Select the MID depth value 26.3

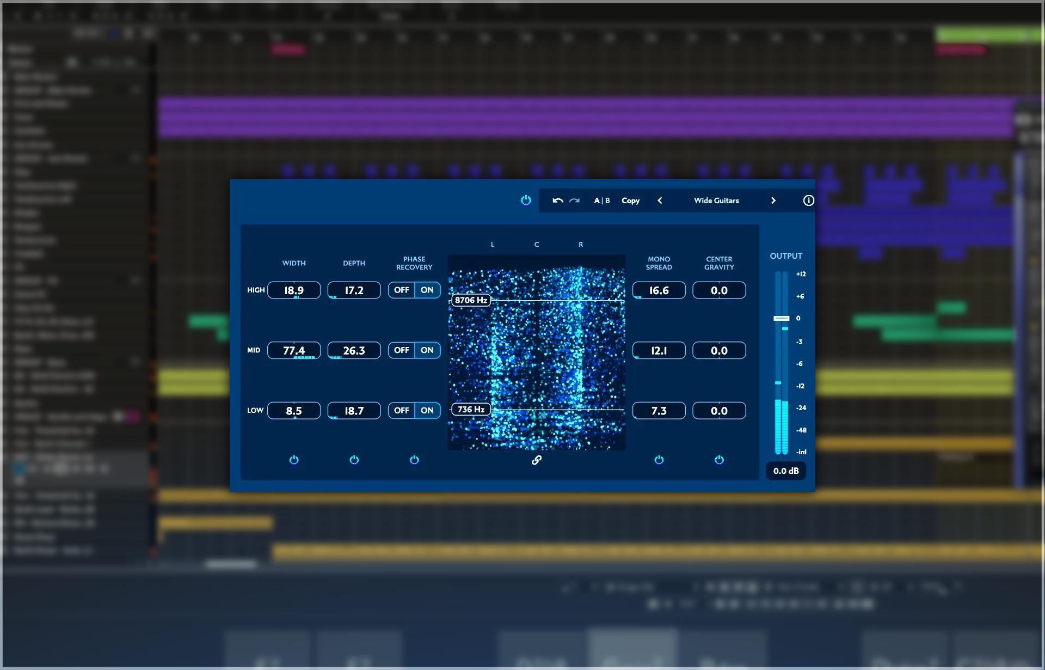coord(354,350)
